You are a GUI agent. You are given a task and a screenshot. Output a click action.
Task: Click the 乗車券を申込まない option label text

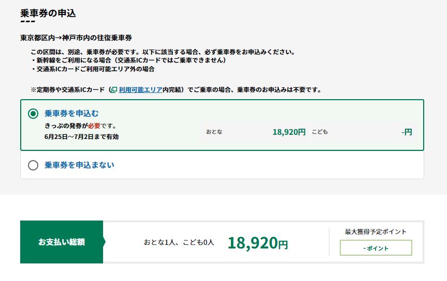point(80,165)
